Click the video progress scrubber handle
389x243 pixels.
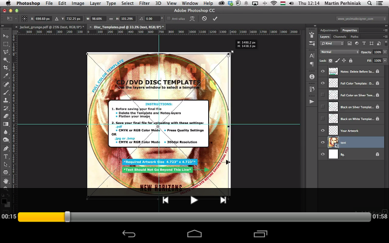click(x=68, y=217)
